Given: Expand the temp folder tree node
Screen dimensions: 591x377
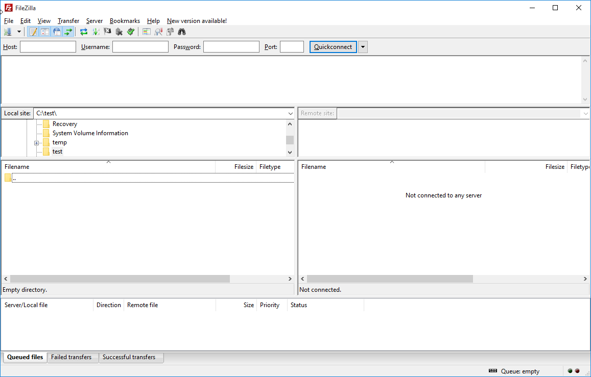Looking at the screenshot, I should (37, 143).
